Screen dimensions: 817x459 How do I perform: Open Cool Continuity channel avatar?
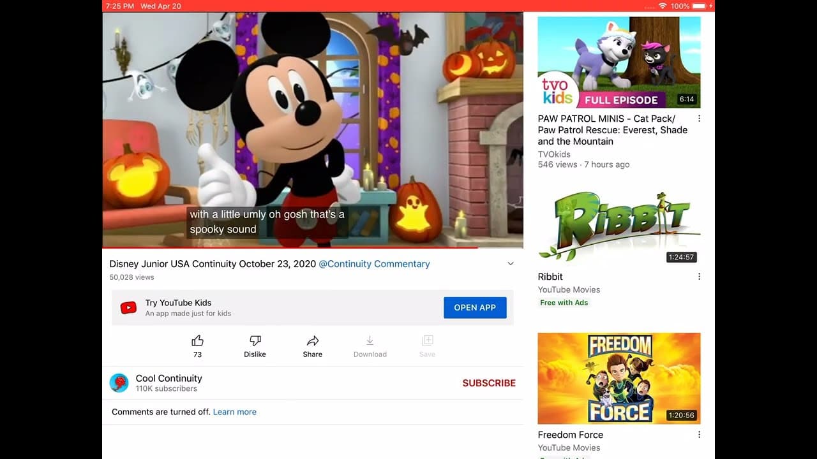(x=119, y=383)
